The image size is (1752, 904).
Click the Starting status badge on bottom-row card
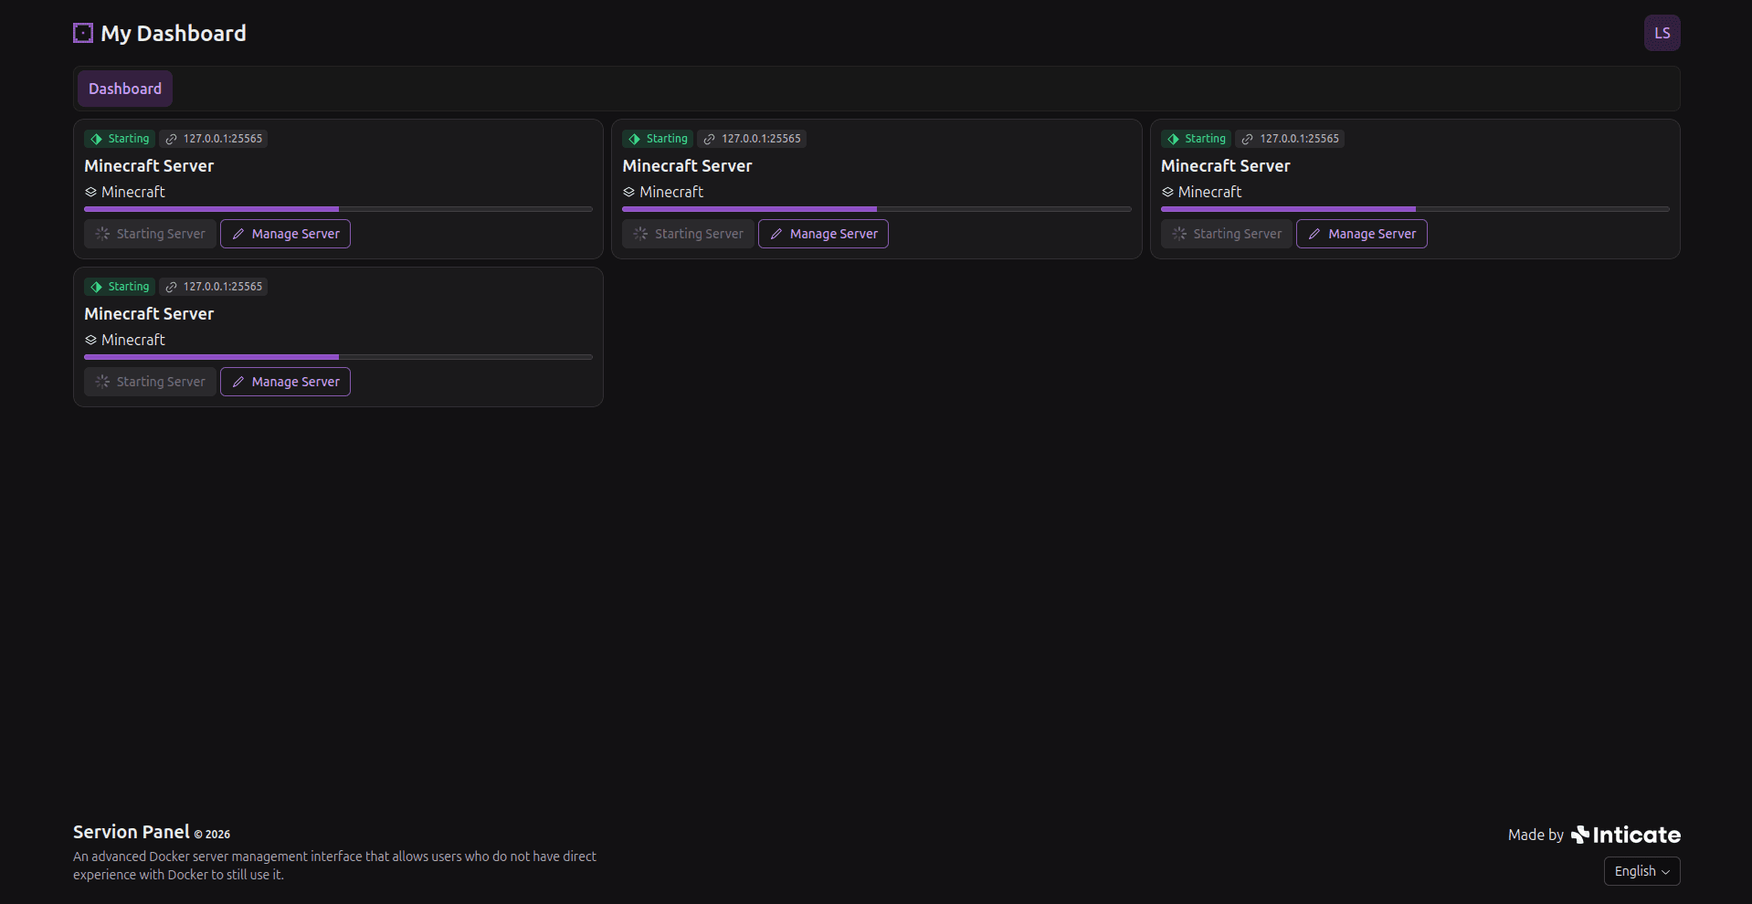click(120, 287)
